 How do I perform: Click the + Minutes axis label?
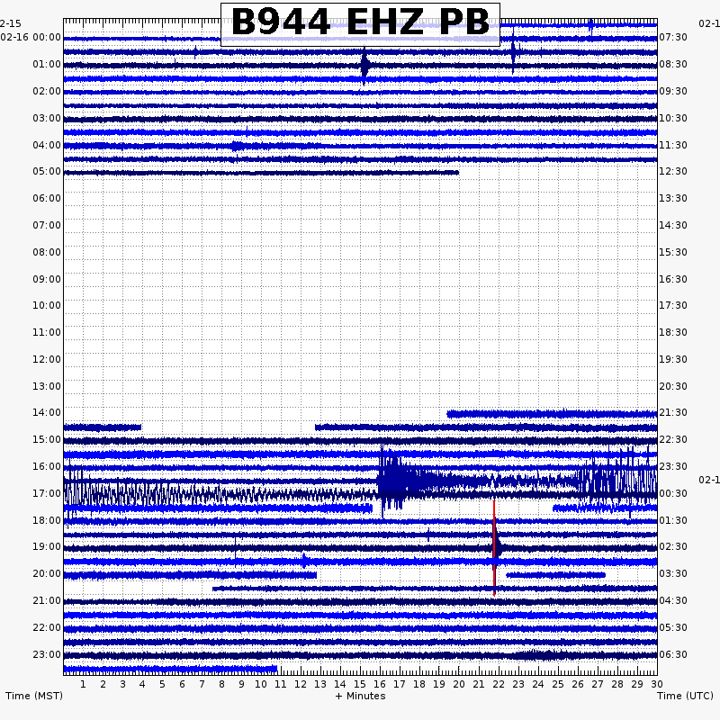point(360,696)
